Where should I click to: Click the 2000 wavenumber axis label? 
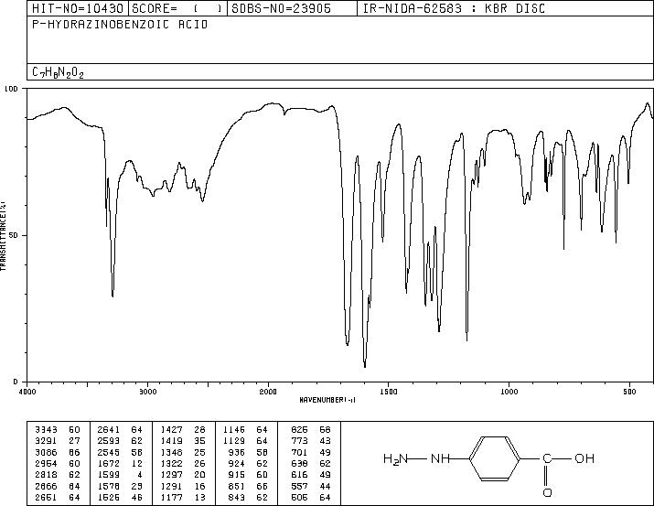tap(268, 392)
